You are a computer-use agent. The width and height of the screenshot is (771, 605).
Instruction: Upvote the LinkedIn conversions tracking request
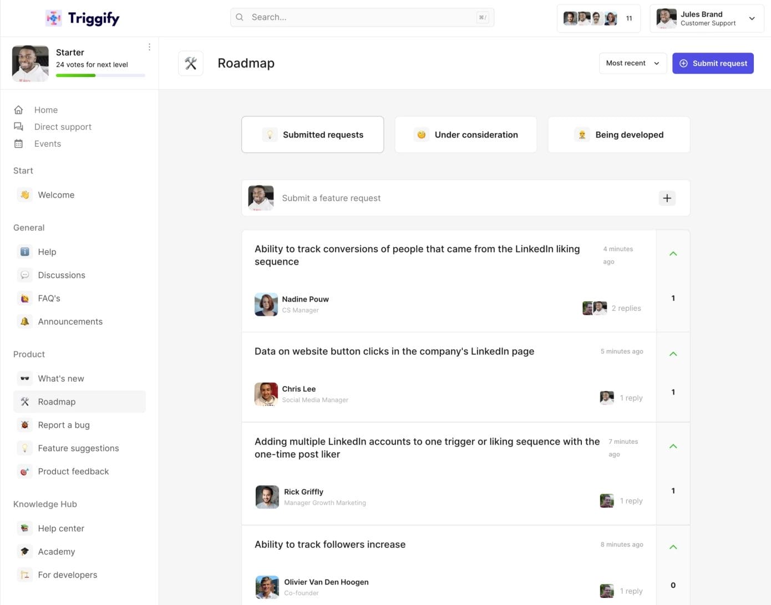[673, 254]
